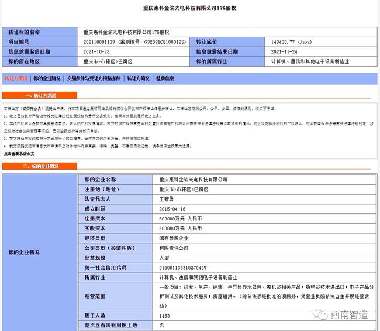Viewport: 380px width, 331px height.
Task: Go to the 转让方简况 tab
Action: click(x=138, y=78)
